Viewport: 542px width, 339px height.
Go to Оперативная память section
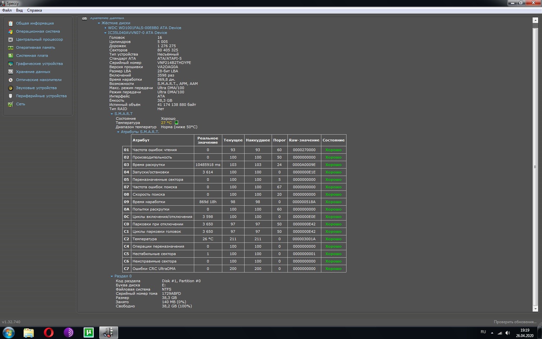point(35,47)
